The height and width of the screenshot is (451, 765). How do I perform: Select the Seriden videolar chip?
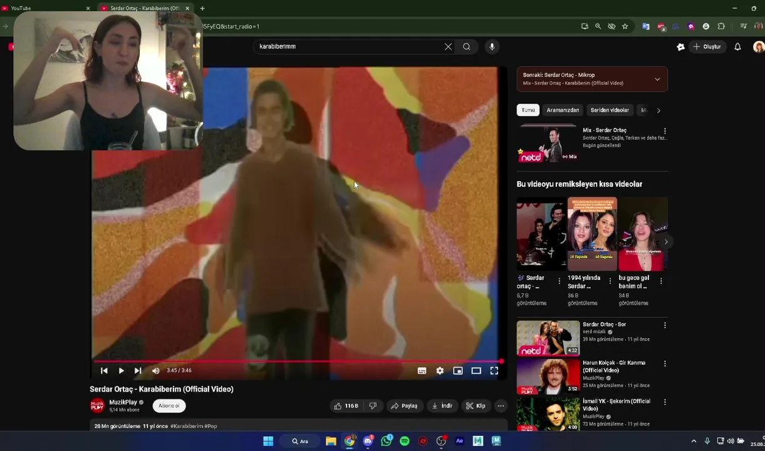click(x=610, y=110)
